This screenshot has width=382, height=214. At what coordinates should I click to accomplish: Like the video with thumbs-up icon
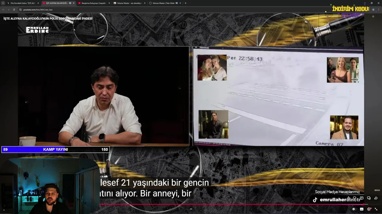(348, 198)
